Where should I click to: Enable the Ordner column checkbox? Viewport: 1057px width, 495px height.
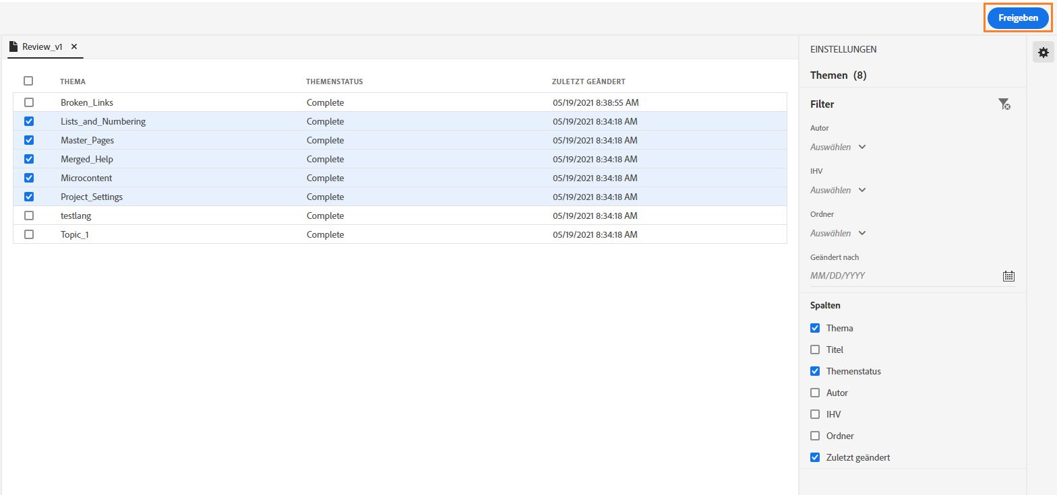coord(815,436)
